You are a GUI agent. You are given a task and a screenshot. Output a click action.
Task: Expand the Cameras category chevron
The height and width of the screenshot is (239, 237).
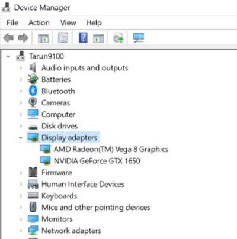tap(21, 103)
